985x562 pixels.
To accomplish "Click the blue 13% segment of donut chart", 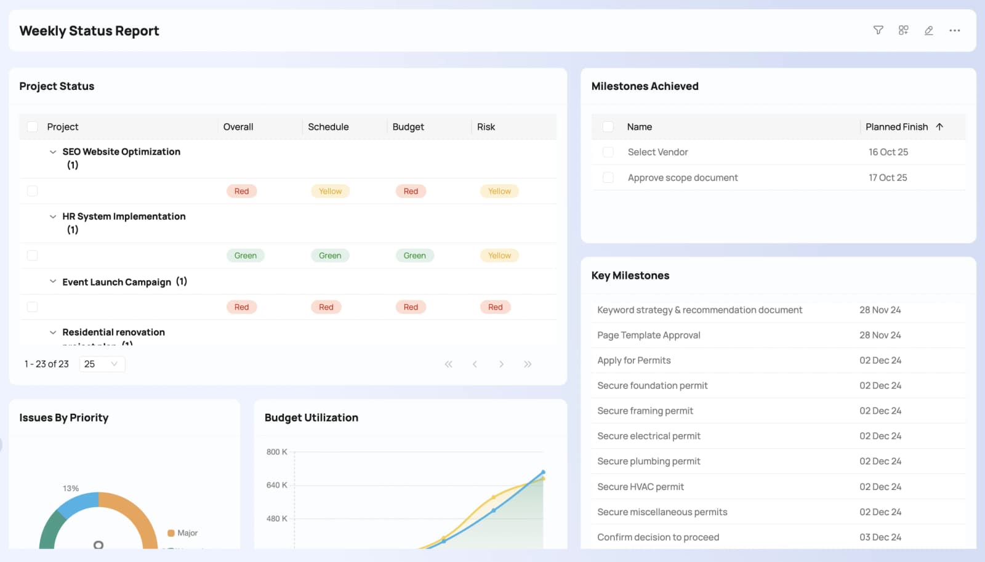I will pos(78,505).
